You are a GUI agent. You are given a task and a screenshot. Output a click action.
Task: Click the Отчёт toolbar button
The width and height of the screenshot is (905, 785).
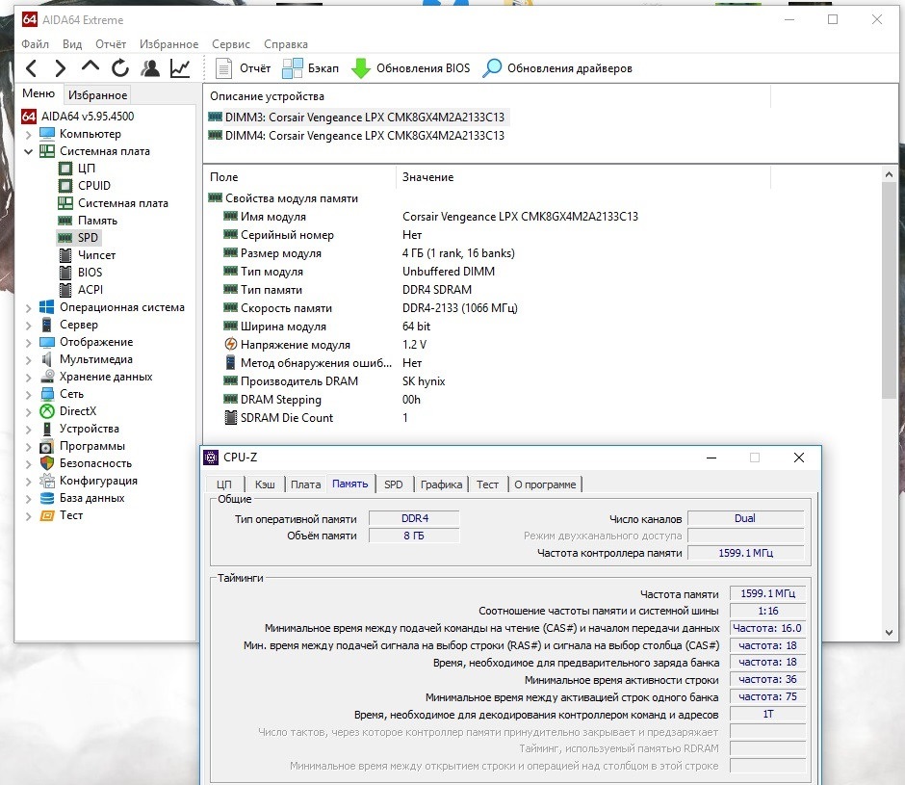(x=243, y=68)
